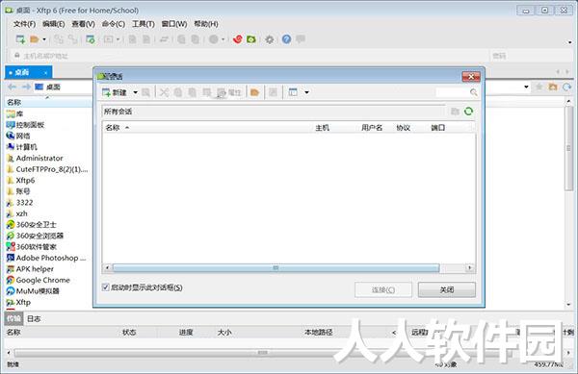
Task: Open the path dropdown arrow in the right pane
Action: click(x=526, y=87)
